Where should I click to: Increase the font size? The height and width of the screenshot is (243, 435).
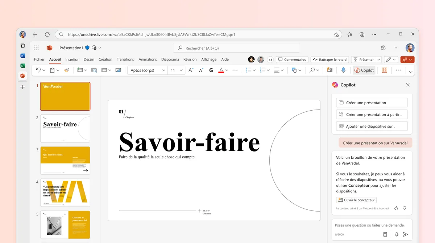(191, 70)
